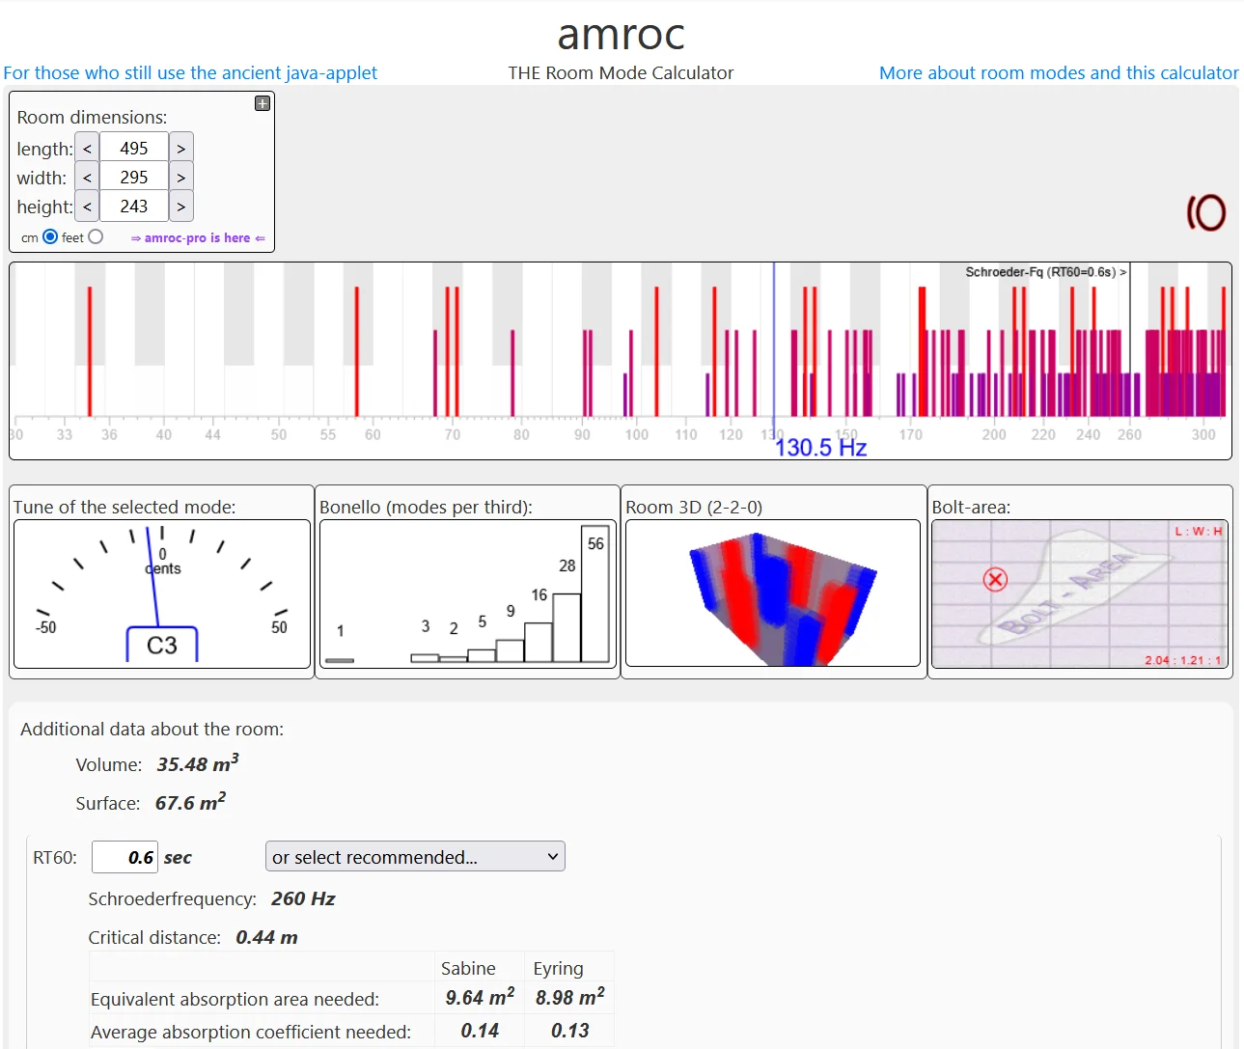Click the Room 3D mode visualization

772,594
